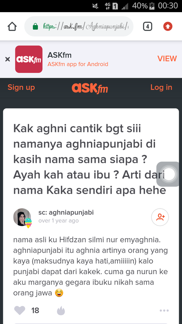Reward the answer with the flame icon
The image size is (182, 324).
tap(61, 311)
